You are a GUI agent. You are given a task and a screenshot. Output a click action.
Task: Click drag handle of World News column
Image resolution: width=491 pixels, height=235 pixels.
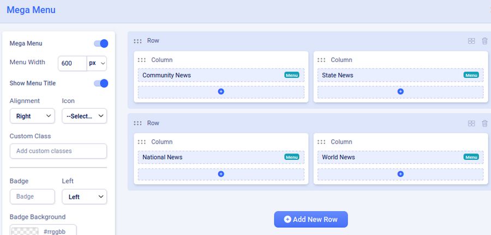321,142
